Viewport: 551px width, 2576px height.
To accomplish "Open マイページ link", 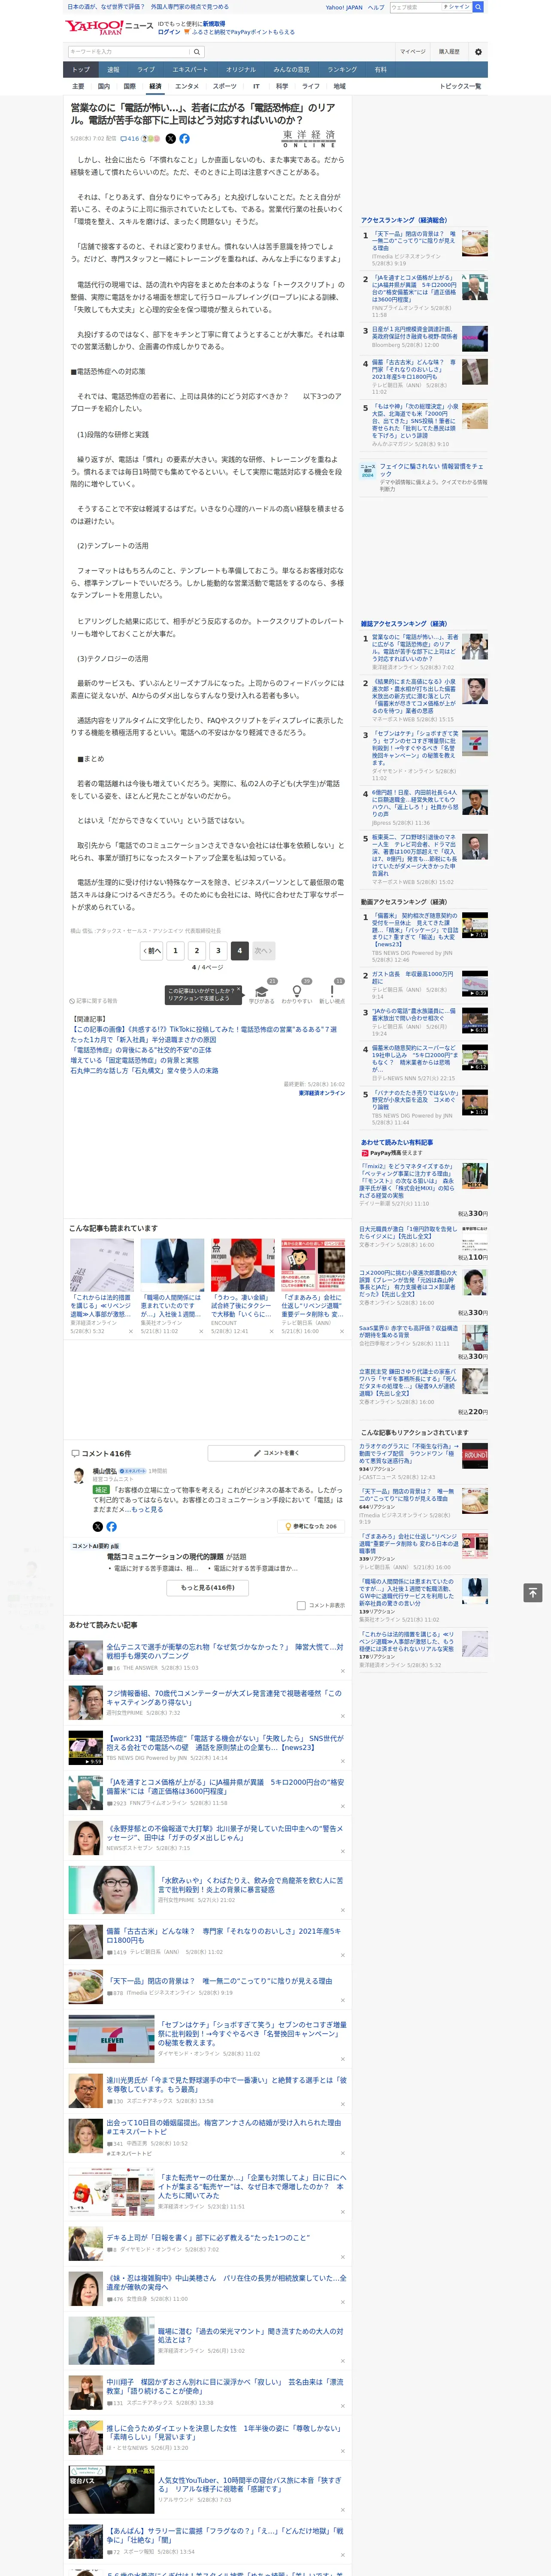I will [x=413, y=52].
